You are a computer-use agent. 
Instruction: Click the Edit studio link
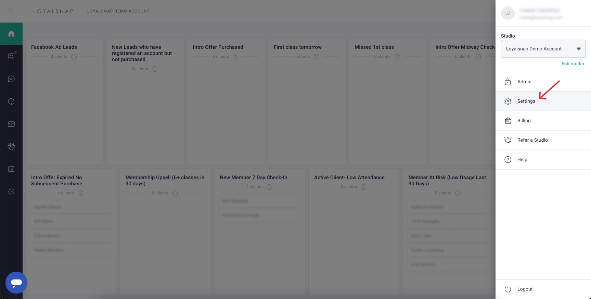[x=573, y=64]
